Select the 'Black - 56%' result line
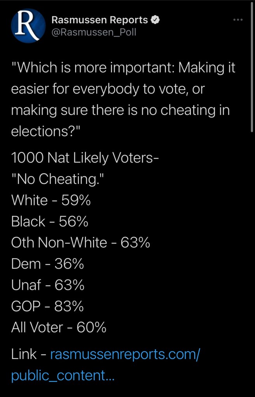Screen dimensions: 255x397 tap(50, 222)
